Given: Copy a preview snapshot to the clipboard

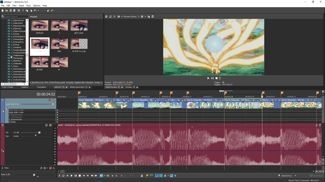Looking at the screenshot, I should (x=149, y=16).
